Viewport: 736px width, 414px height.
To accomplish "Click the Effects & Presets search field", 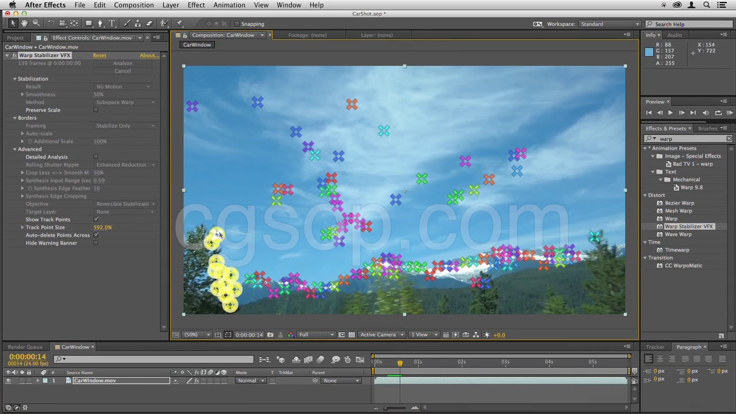I will pos(688,139).
